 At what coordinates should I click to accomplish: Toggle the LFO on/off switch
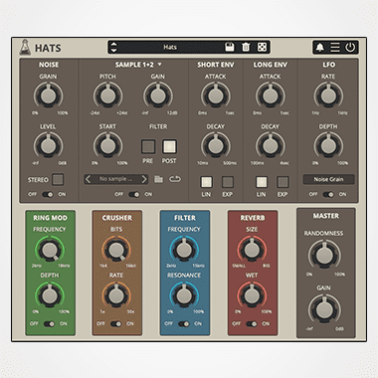coord(328,194)
